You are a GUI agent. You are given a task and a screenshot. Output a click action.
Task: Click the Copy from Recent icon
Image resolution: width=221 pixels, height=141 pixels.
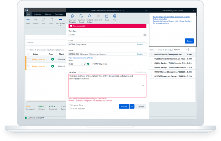click(81, 16)
